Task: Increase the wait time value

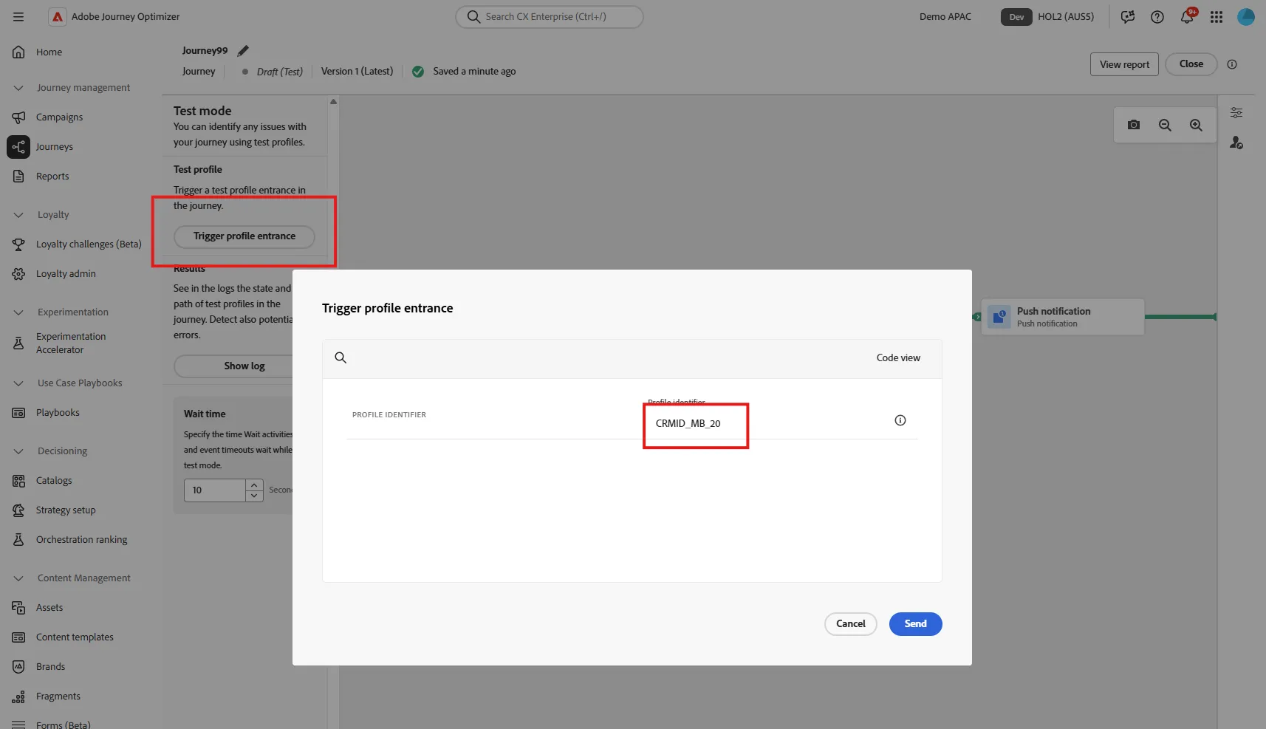Action: [254, 485]
